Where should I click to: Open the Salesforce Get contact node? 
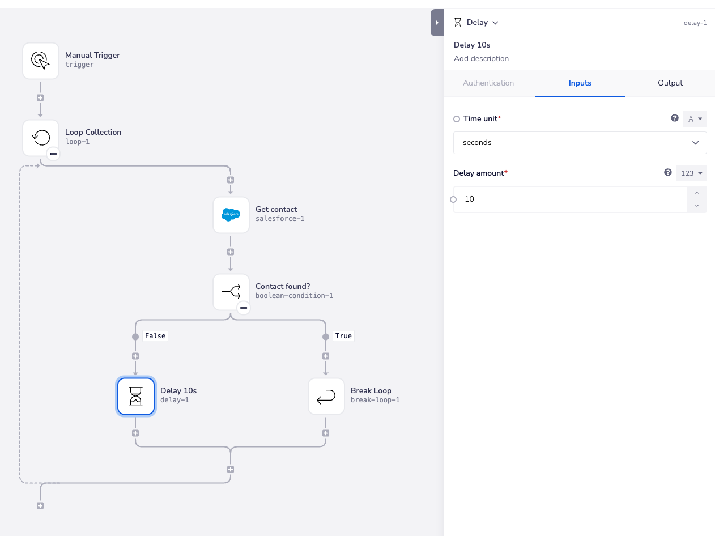231,214
